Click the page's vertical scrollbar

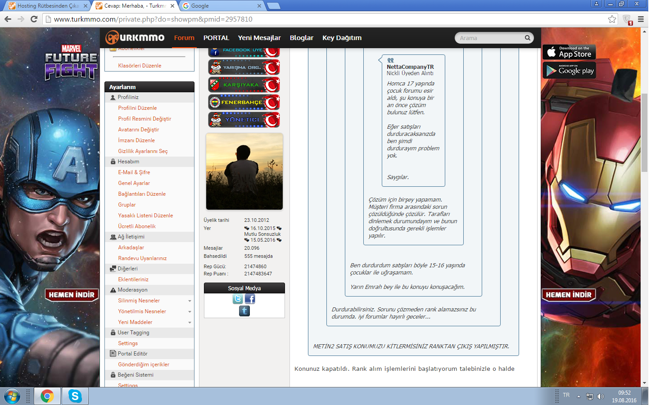click(644, 133)
